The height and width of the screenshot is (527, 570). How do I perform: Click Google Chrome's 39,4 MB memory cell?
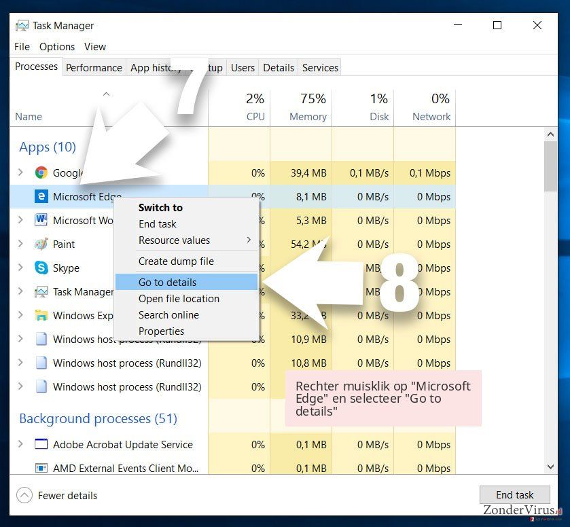301,172
